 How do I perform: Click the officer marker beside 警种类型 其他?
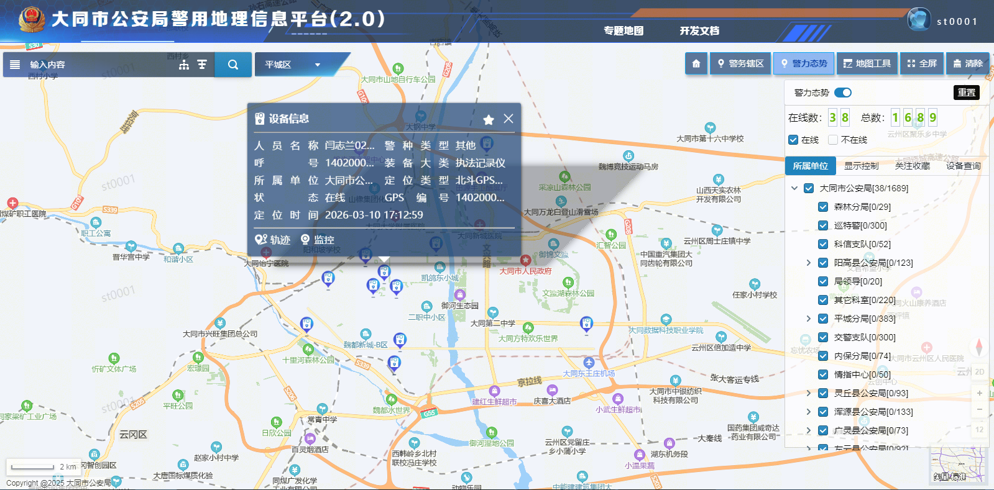487,144
